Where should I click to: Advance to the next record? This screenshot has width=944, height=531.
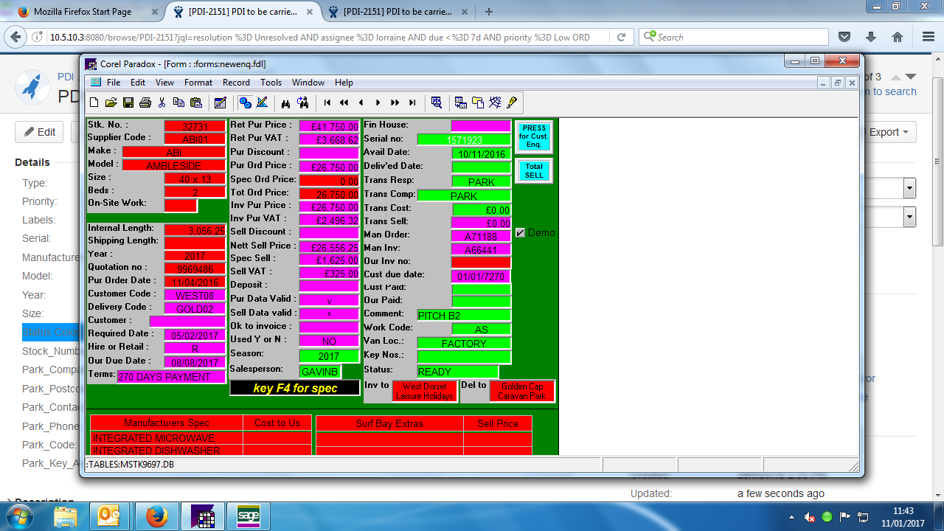pyautogui.click(x=378, y=103)
